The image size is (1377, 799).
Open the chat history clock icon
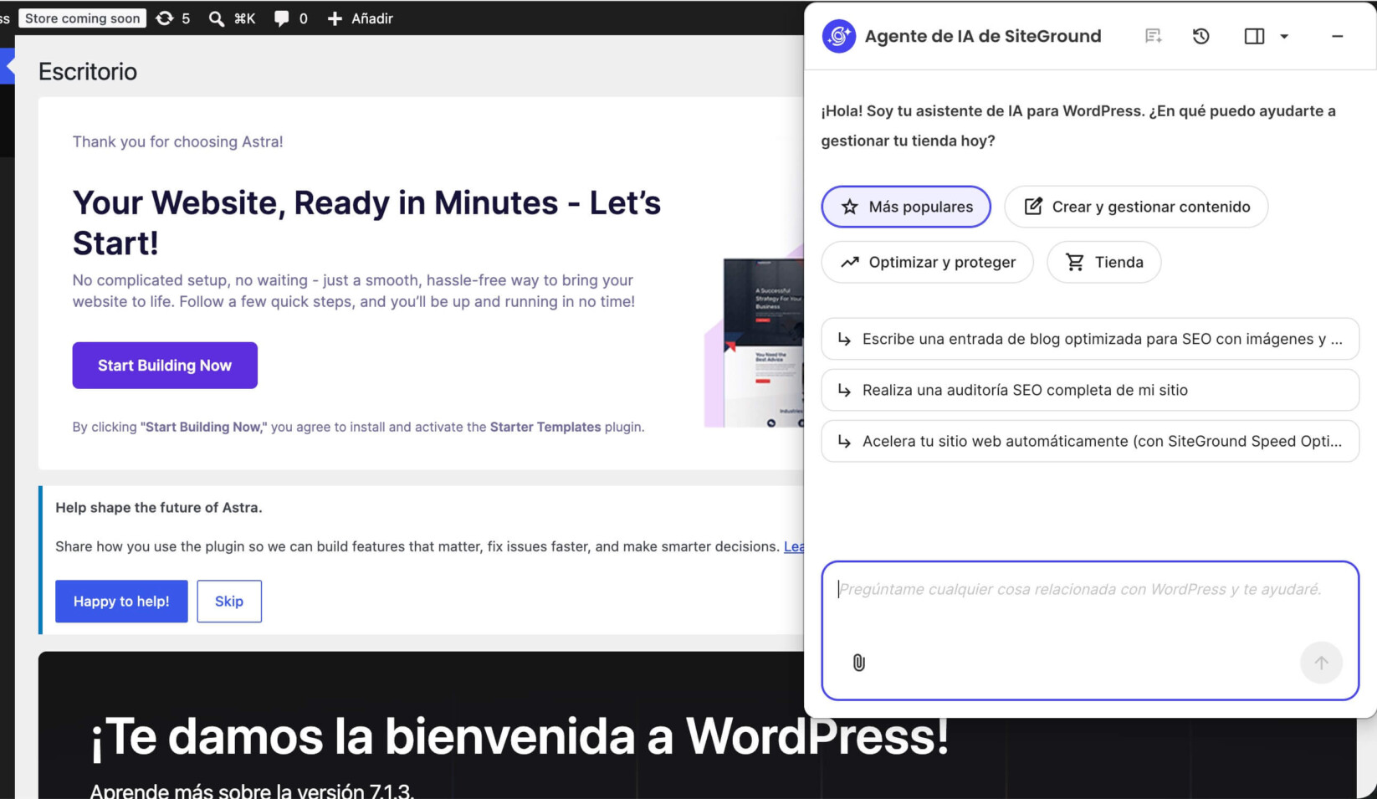coord(1201,36)
